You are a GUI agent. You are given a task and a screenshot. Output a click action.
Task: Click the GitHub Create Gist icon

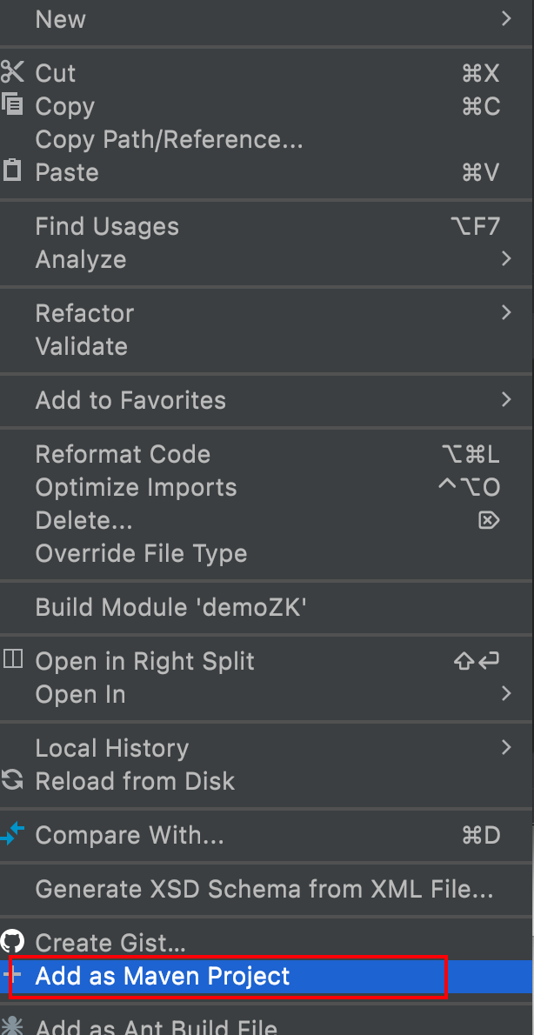tap(12, 942)
